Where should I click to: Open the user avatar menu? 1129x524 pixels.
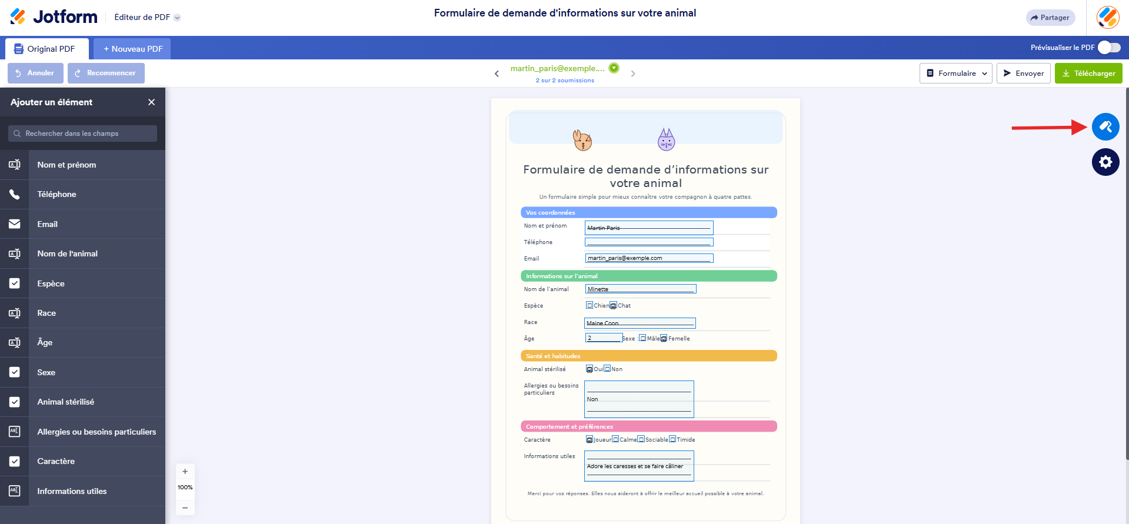1108,17
